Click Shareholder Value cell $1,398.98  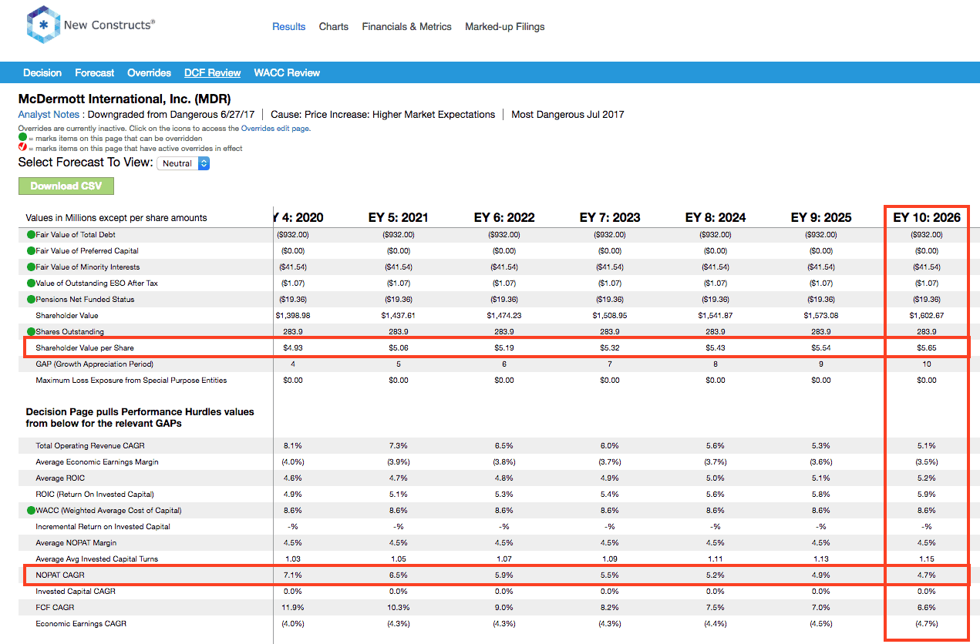293,316
